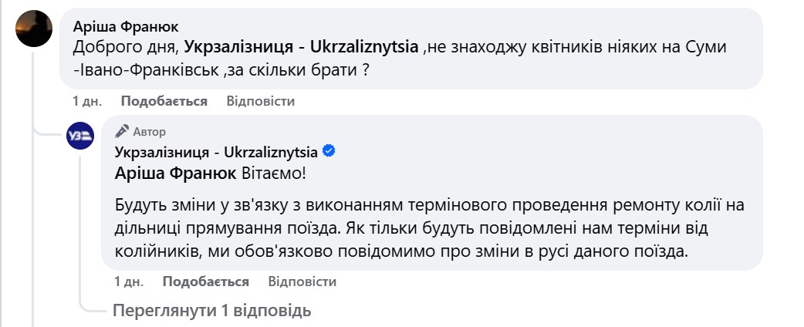The width and height of the screenshot is (804, 327).
Task: Click the '1 дн.' timestamp under first comment
Action: pyautogui.click(x=87, y=101)
